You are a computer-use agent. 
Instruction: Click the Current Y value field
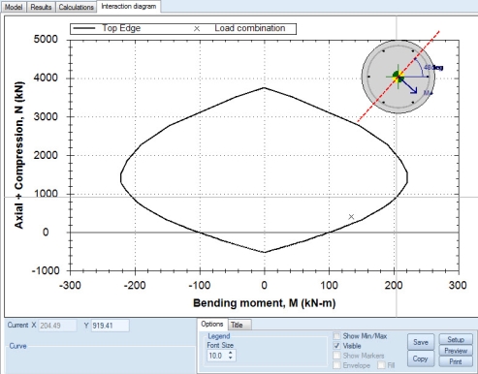[x=111, y=326]
